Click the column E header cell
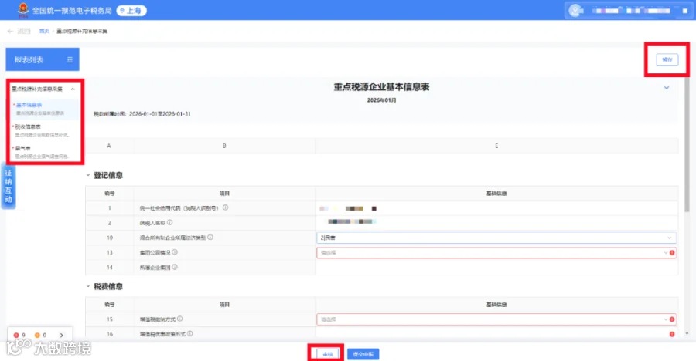The width and height of the screenshot is (696, 361). 496,146
